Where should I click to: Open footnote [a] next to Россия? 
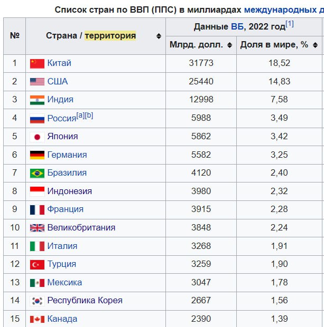[x=80, y=116]
